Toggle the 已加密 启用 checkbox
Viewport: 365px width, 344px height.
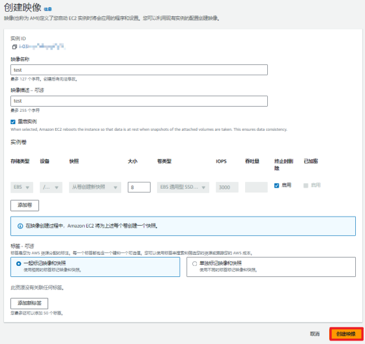(x=306, y=185)
